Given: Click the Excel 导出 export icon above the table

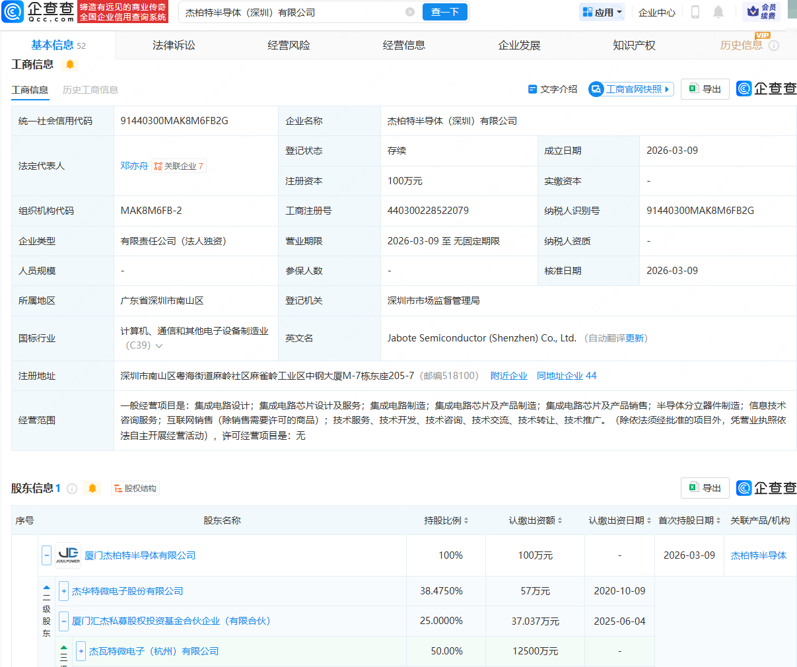Looking at the screenshot, I should click(x=705, y=88).
